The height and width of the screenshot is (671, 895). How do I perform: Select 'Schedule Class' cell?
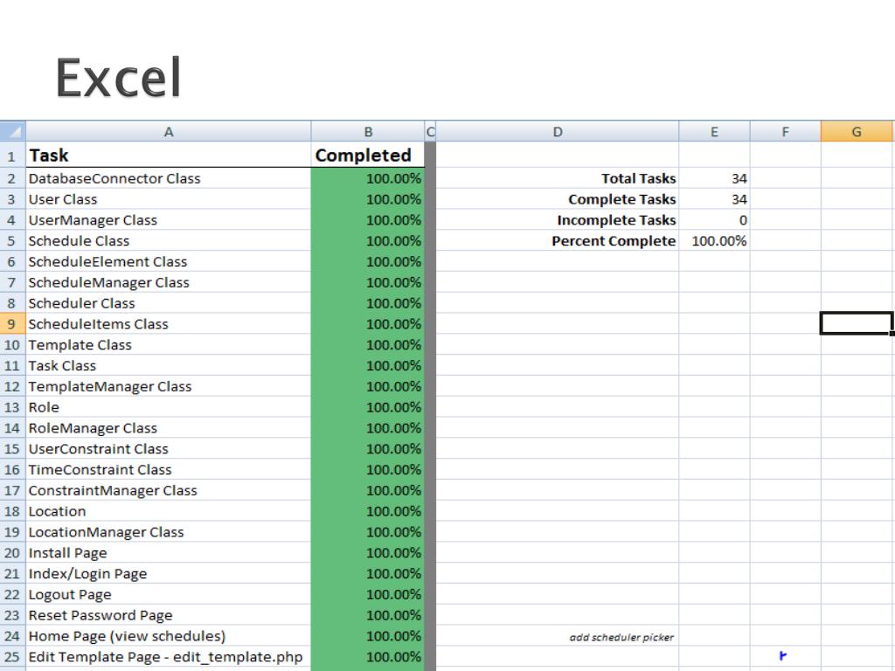click(x=169, y=241)
